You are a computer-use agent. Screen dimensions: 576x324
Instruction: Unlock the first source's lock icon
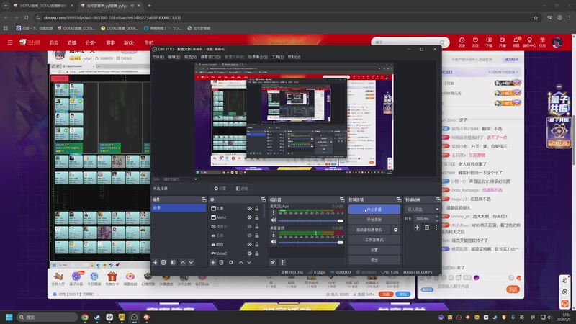(x=257, y=208)
